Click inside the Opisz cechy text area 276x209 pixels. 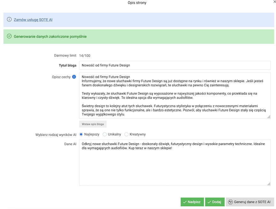[175, 96]
